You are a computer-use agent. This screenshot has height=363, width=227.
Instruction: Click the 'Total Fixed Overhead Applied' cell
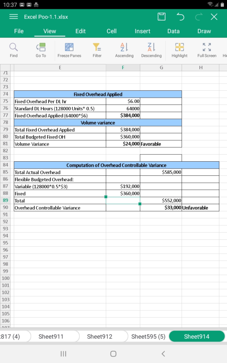click(x=60, y=130)
